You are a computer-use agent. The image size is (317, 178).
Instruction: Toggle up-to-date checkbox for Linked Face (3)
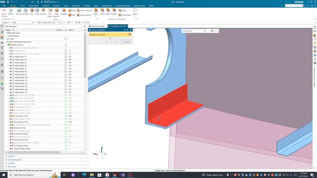(66, 57)
